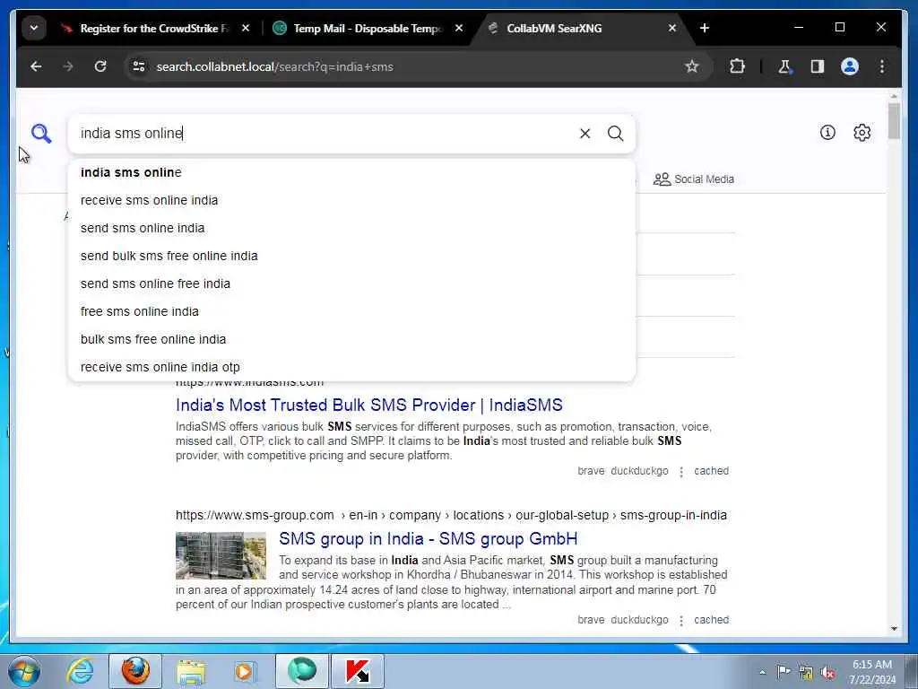Open cached version of IndiaSMS result
This screenshot has width=918, height=689.
coord(711,471)
